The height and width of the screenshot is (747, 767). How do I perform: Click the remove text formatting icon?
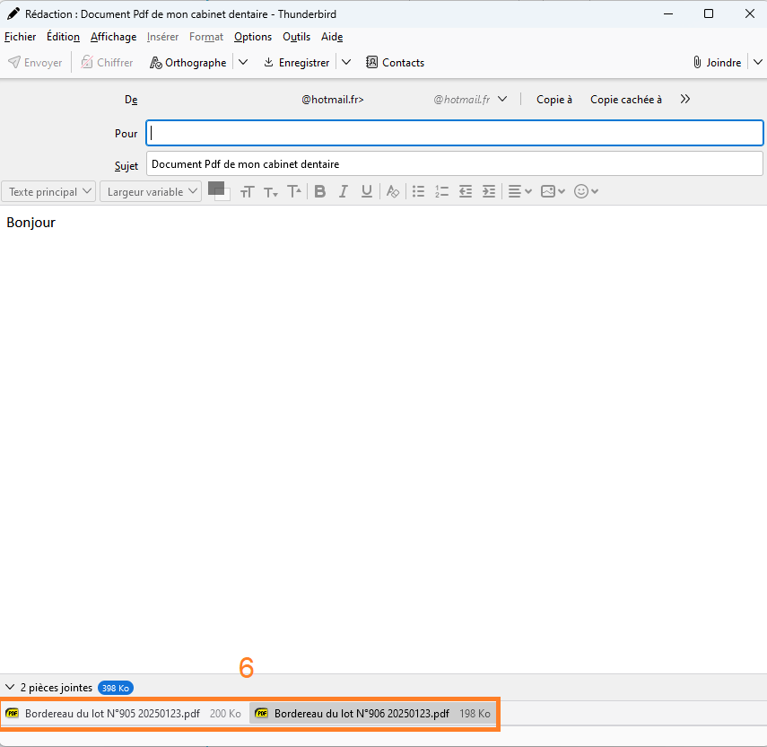(x=392, y=191)
